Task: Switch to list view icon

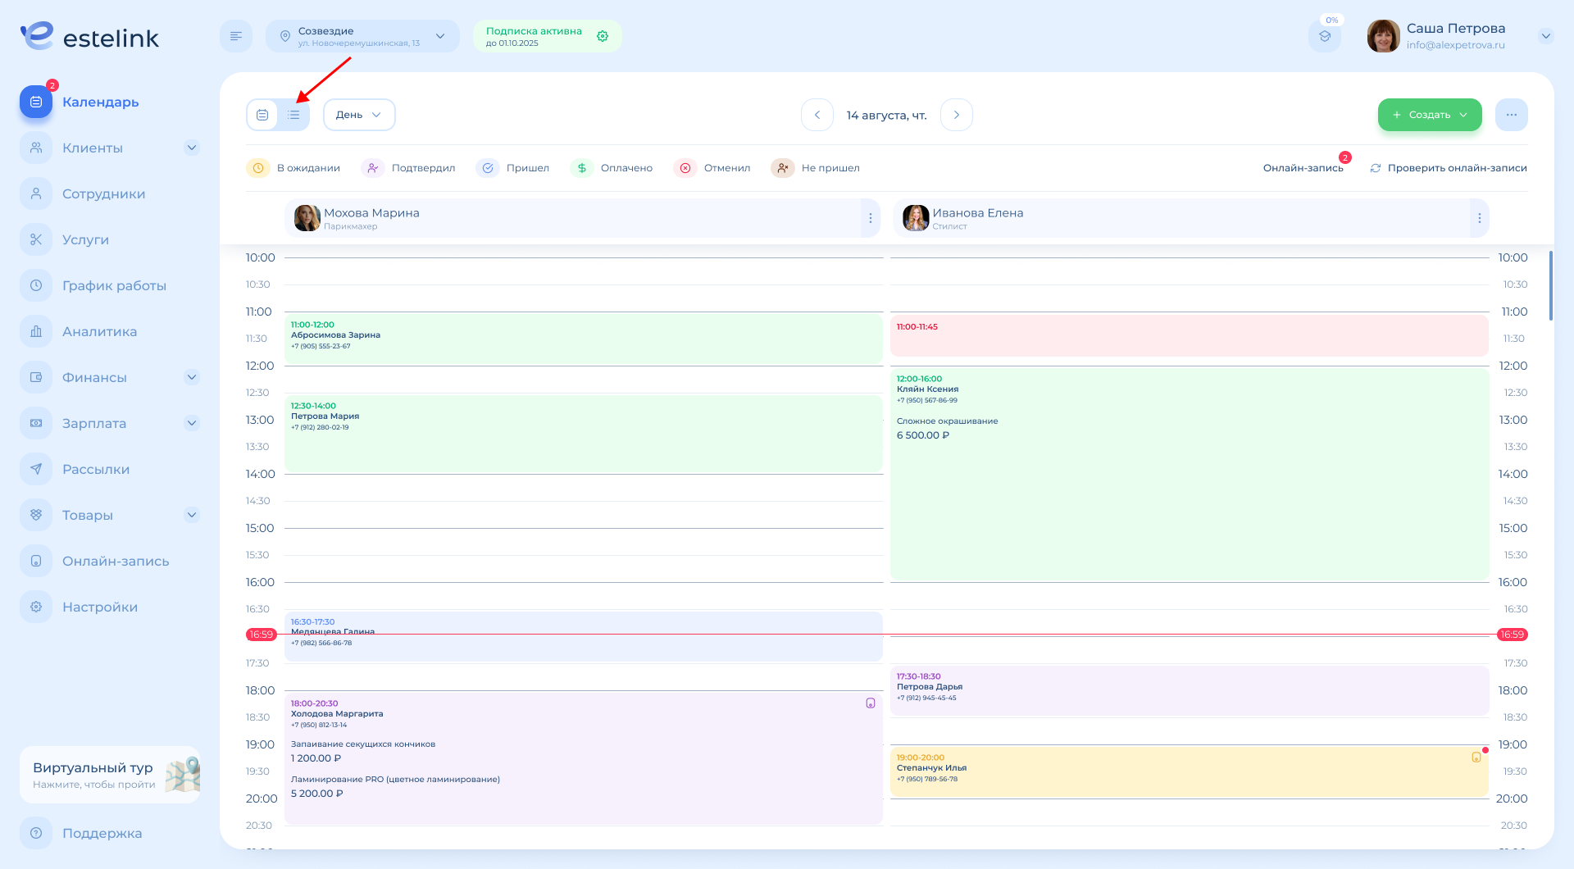Action: (293, 115)
